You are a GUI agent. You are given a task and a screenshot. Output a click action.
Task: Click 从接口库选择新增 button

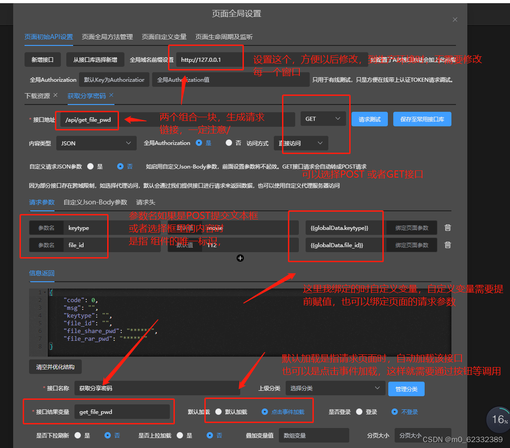95,60
